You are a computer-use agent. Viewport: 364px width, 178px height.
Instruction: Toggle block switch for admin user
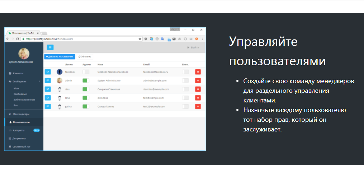coord(185,81)
